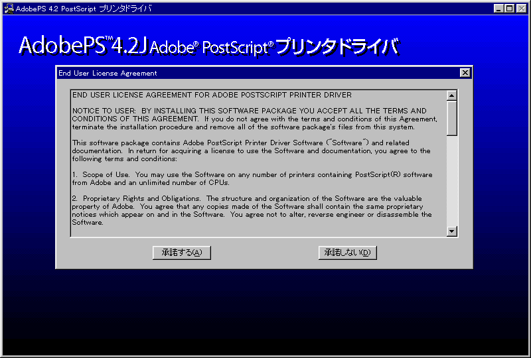Screen dimensions: 531x358
Task: Minimize the AdobePS 4.2 installer window
Action: tap(498, 9)
